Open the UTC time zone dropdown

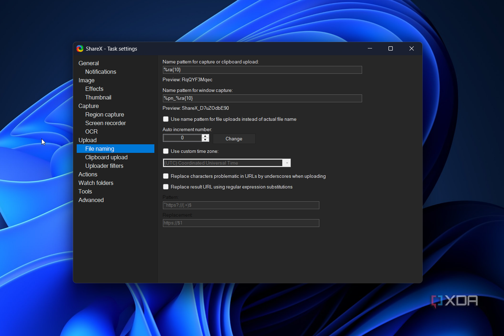pyautogui.click(x=227, y=163)
